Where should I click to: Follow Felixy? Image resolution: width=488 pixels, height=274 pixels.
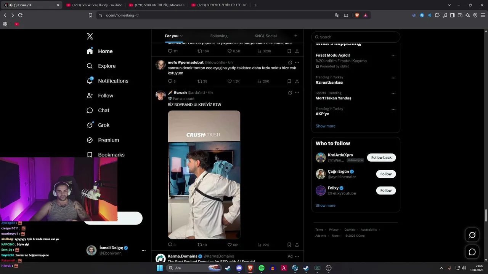[x=386, y=190]
